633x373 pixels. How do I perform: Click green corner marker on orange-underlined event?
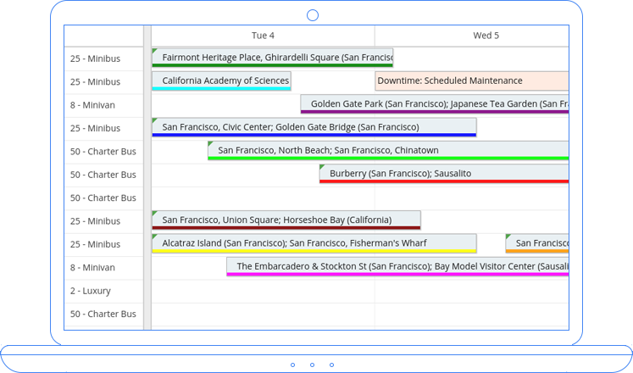(508, 237)
